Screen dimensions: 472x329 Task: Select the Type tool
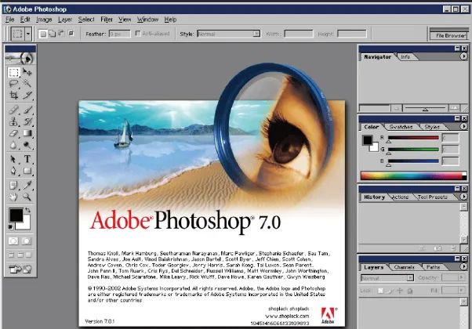click(27, 159)
